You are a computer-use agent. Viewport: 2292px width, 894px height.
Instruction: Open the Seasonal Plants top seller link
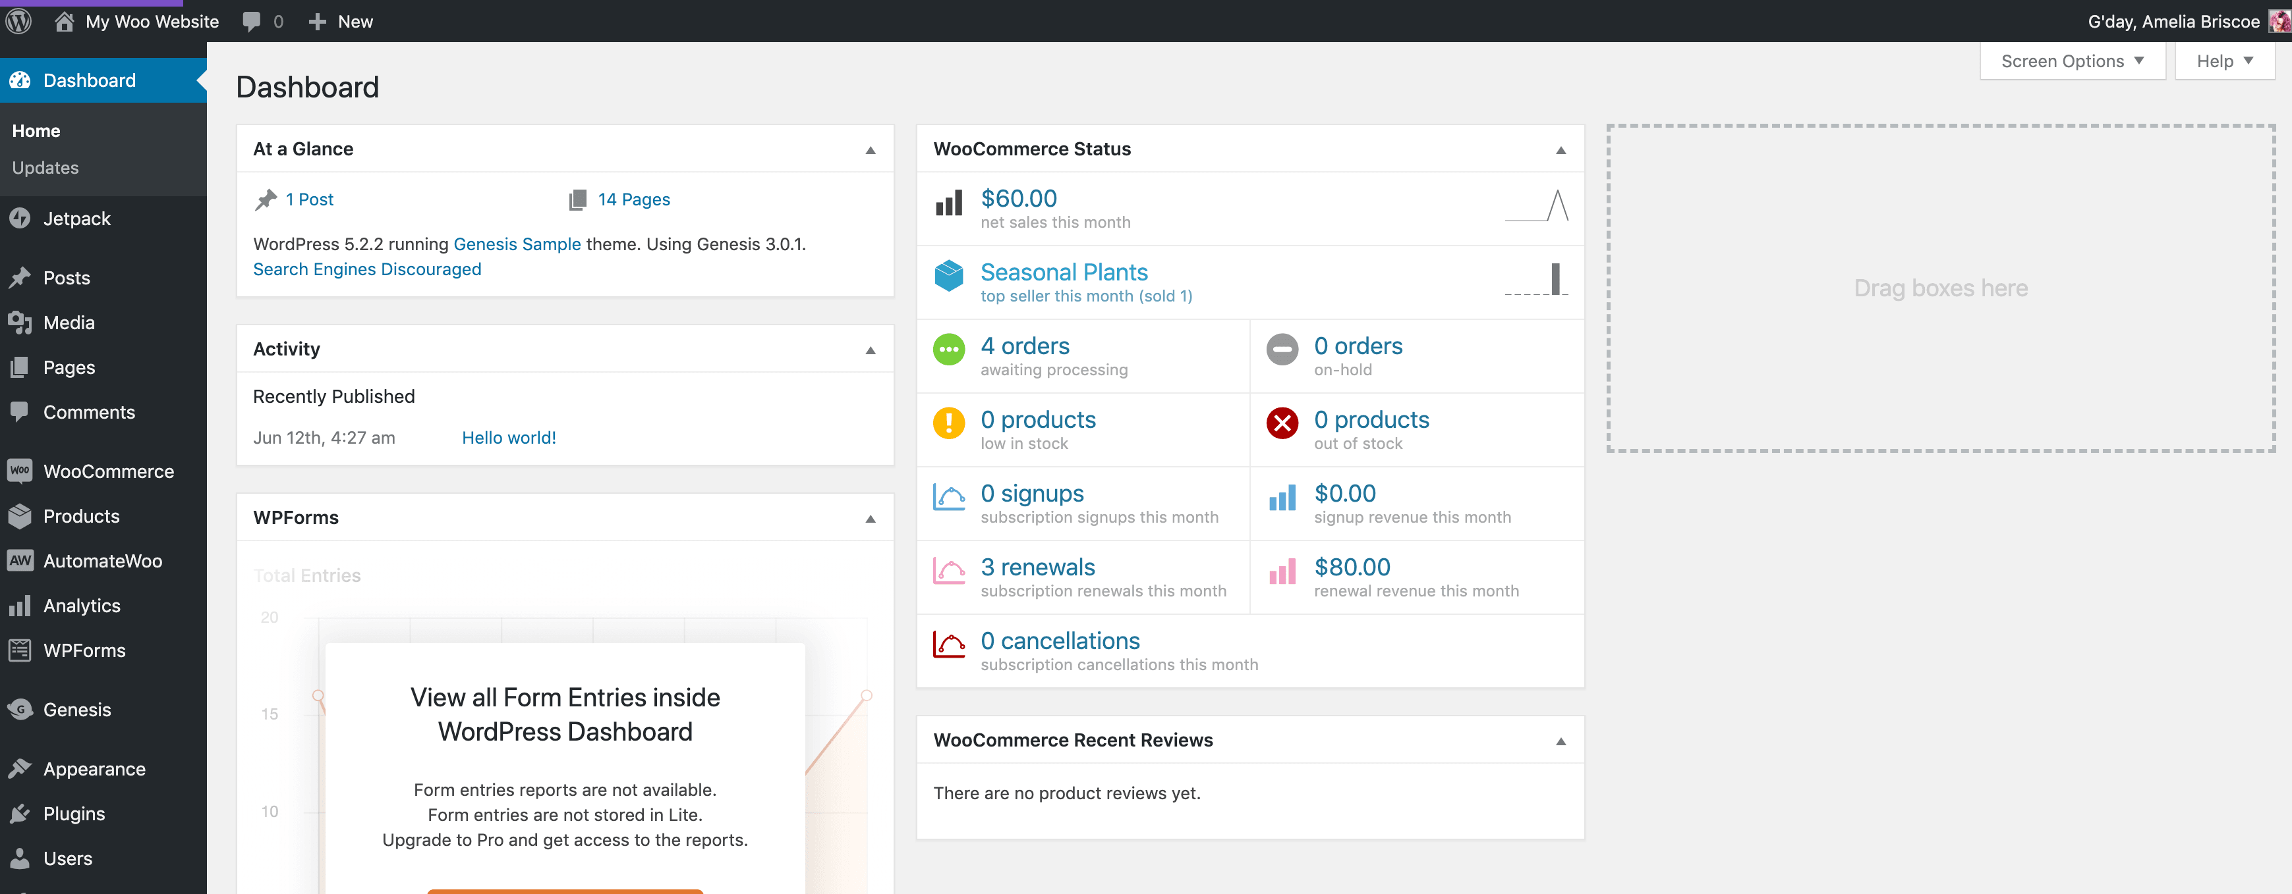[1064, 272]
